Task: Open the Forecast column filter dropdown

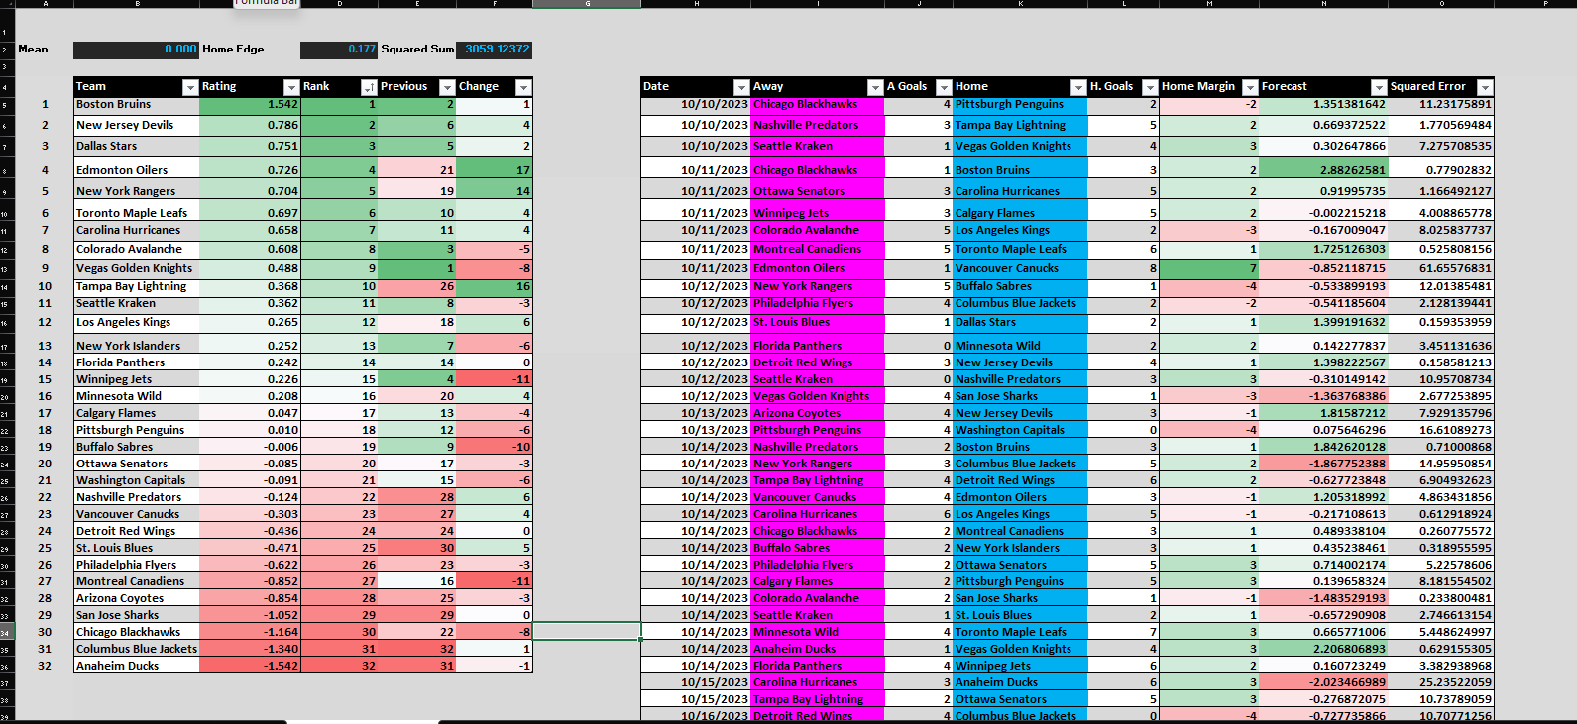Action: coord(1379,87)
